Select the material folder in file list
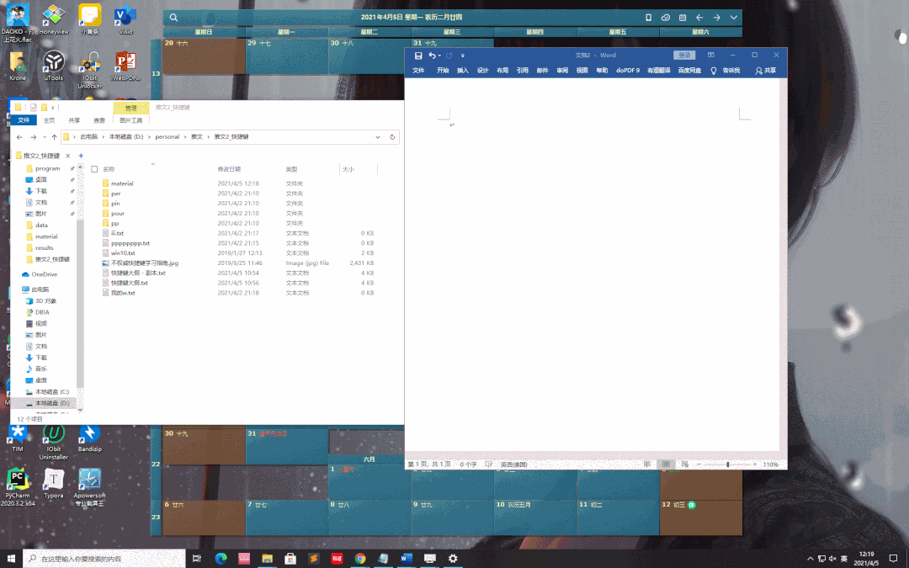The image size is (909, 568). [122, 183]
